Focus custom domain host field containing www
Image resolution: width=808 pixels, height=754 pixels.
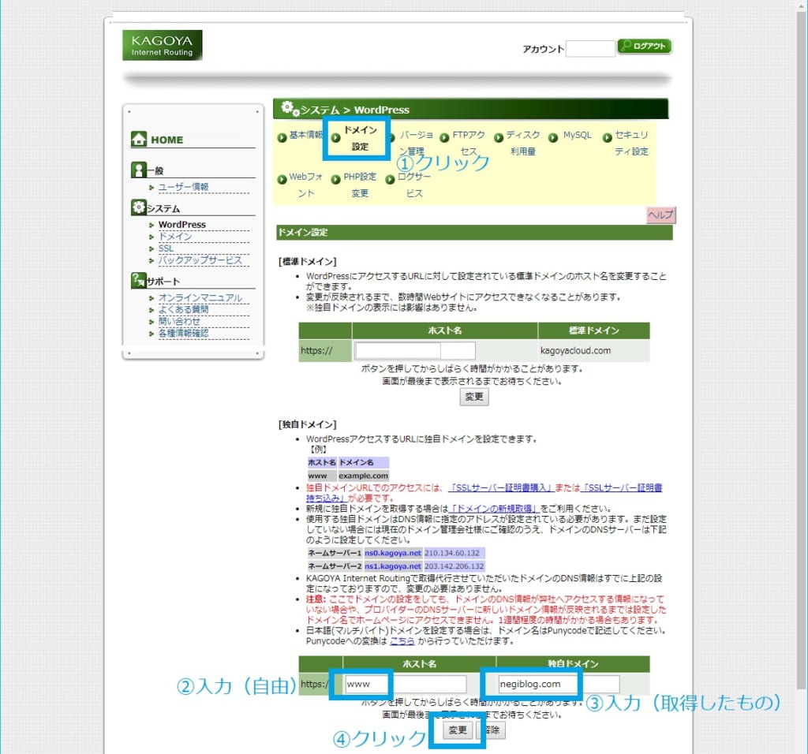coord(406,684)
